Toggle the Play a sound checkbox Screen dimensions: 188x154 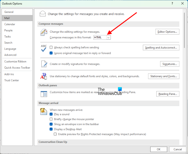tap(51, 114)
